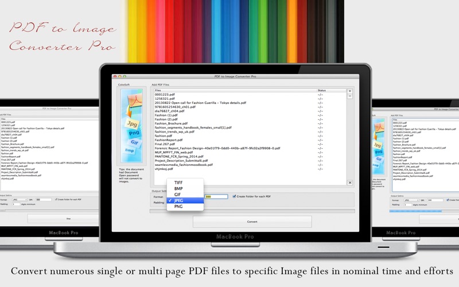Click the DPI field in the right window
The width and height of the screenshot is (459, 287).
coord(435,200)
